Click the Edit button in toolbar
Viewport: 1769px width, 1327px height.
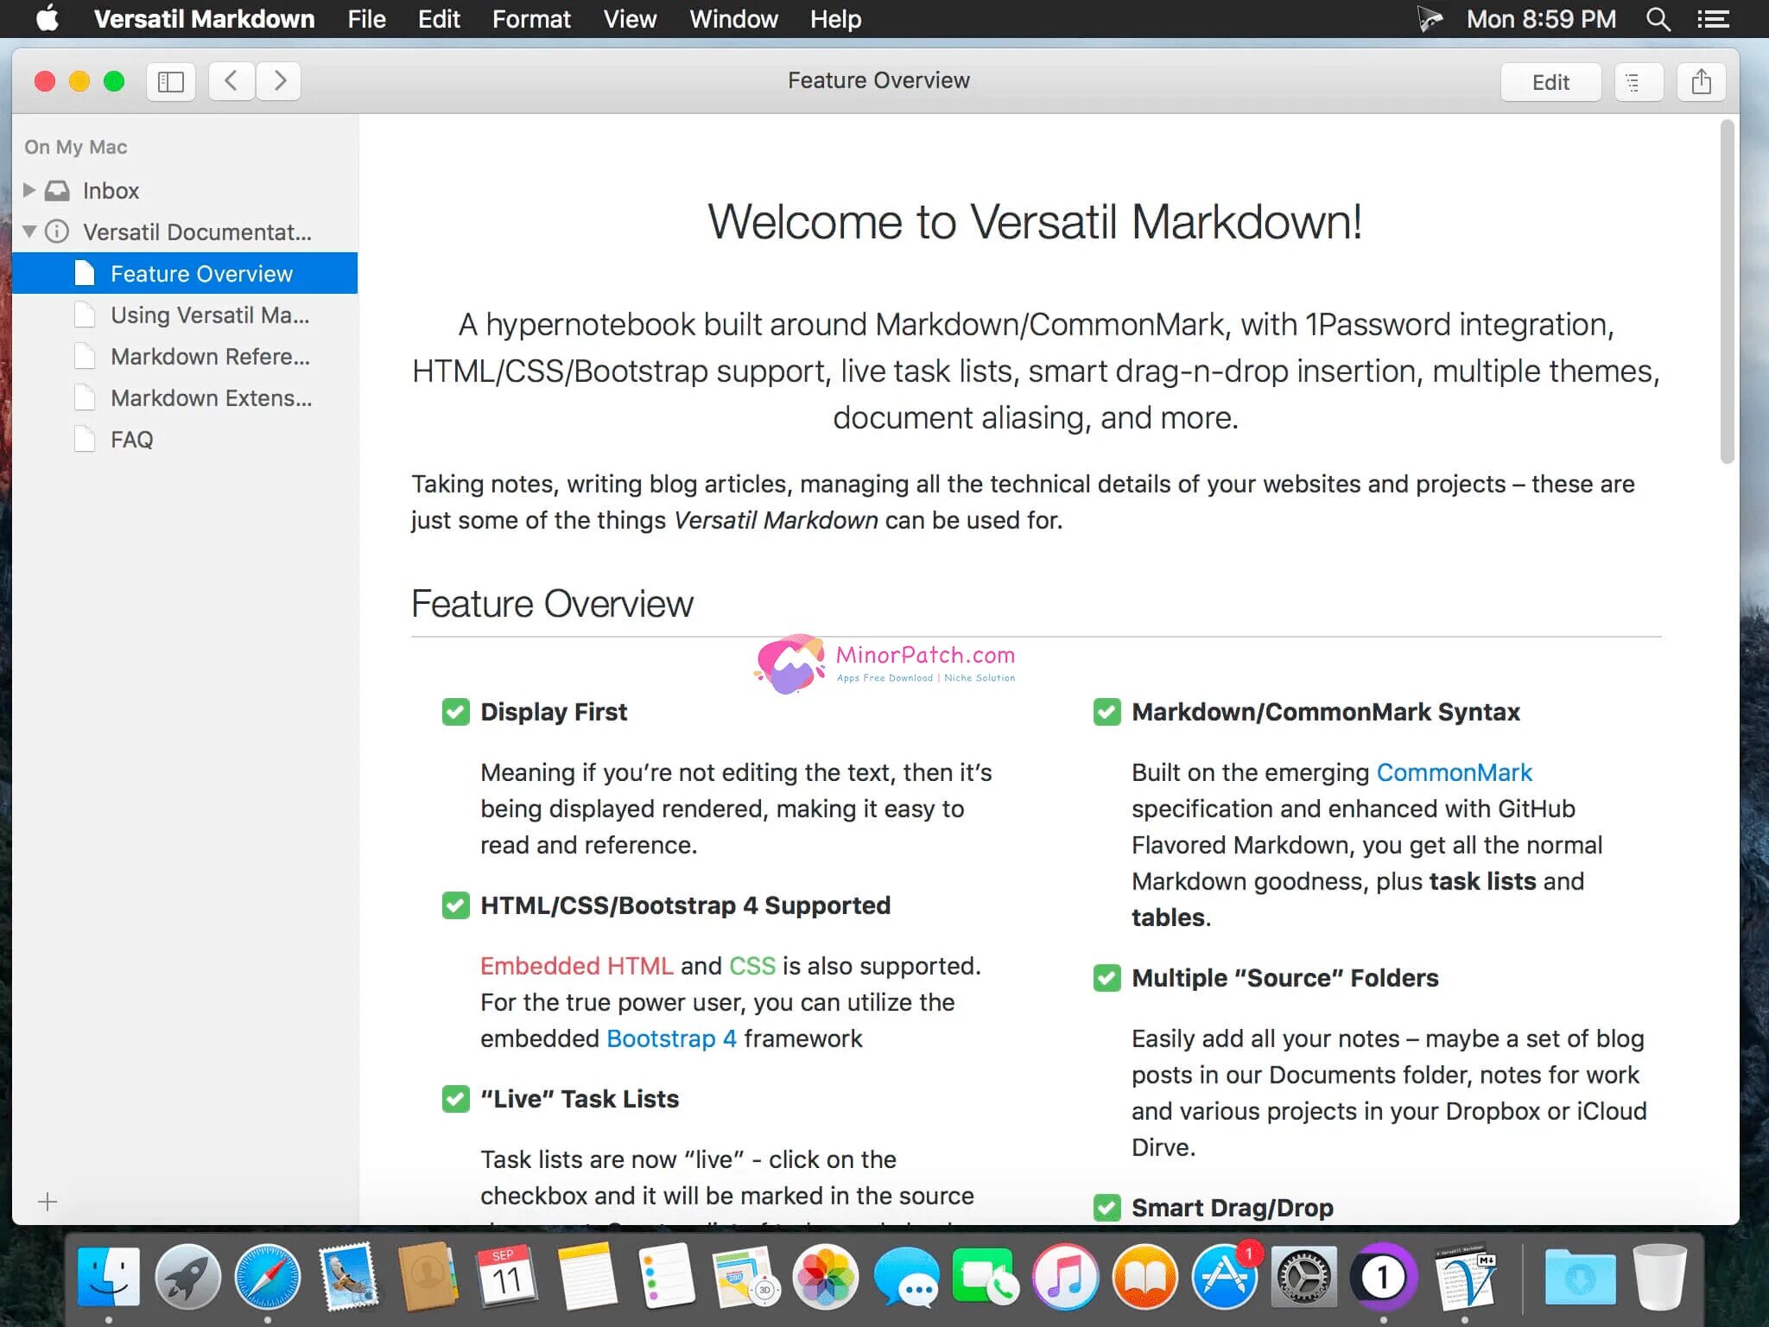(x=1550, y=82)
